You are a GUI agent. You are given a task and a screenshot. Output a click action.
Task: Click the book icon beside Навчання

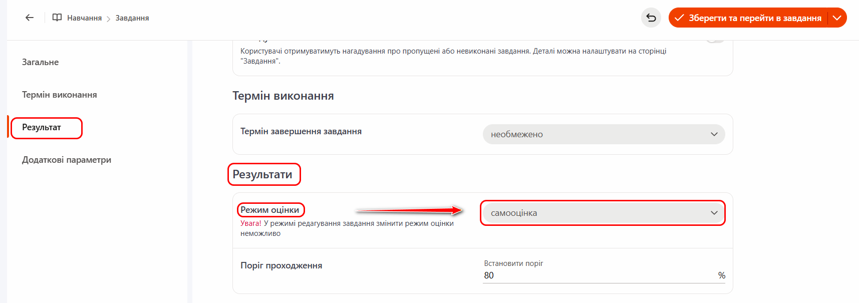tap(57, 18)
